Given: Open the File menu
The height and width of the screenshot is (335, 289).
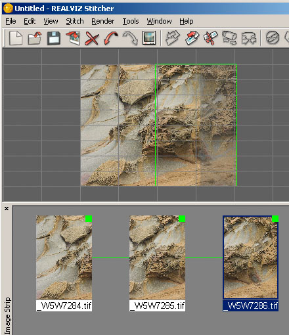Looking at the screenshot, I should coord(11,21).
